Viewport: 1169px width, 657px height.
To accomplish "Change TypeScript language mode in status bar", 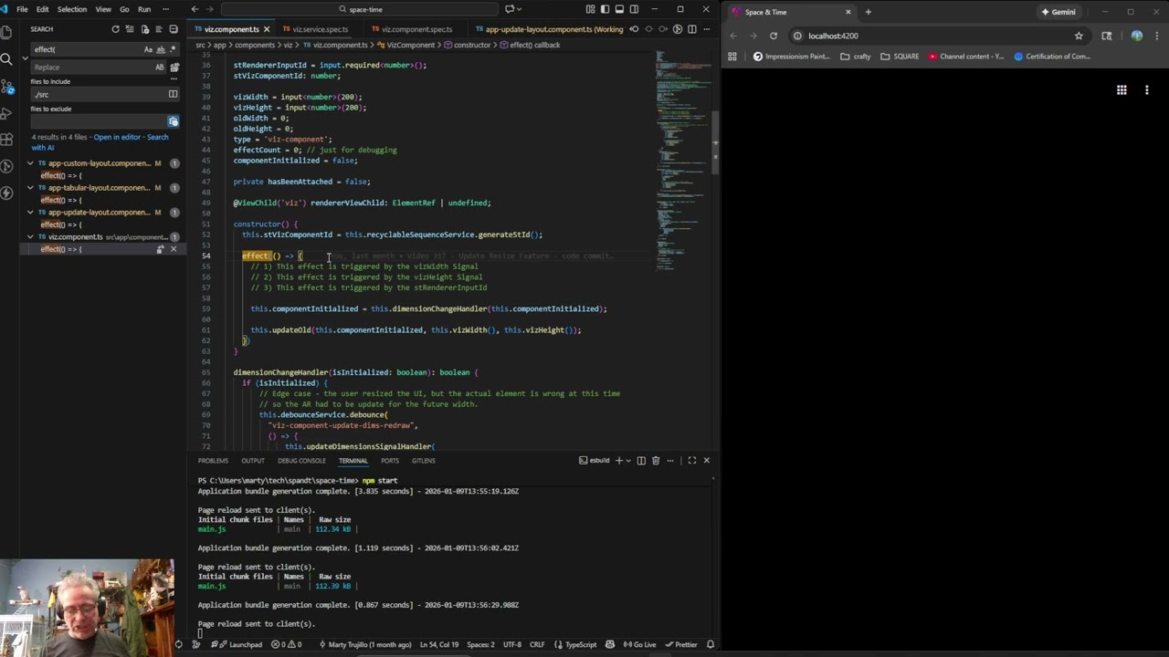I will pyautogui.click(x=581, y=645).
